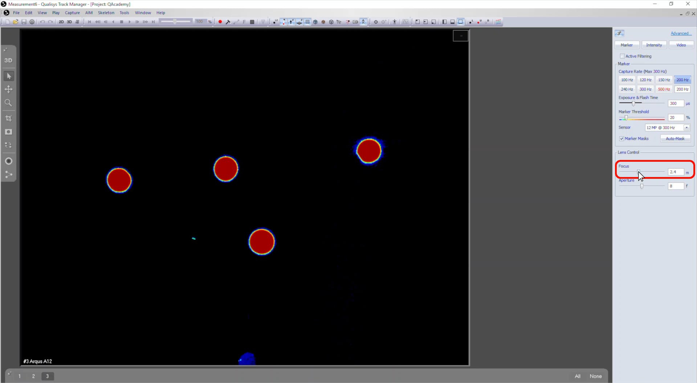Image resolution: width=697 pixels, height=383 pixels.
Task: Click the Exposure time input field
Action: tap(675, 103)
